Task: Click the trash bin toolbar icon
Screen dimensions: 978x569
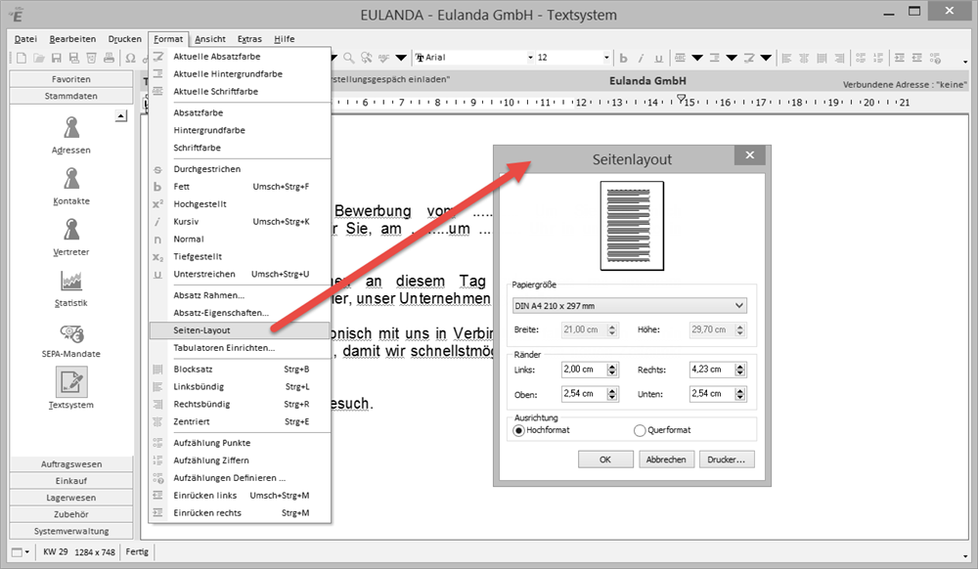Action: (91, 58)
